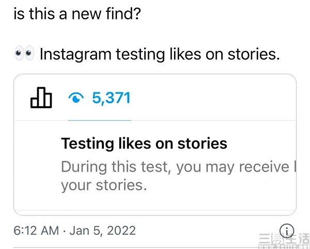Click the underline indicator beneath 5,371

coord(100,120)
